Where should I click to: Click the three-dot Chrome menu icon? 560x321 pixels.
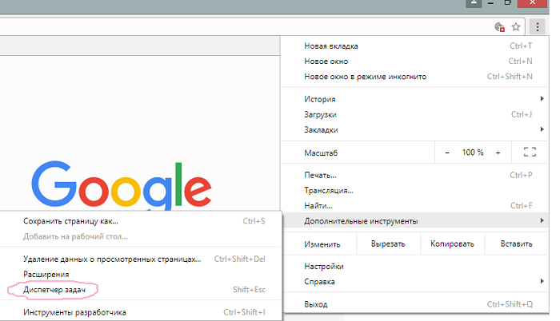pos(539,26)
